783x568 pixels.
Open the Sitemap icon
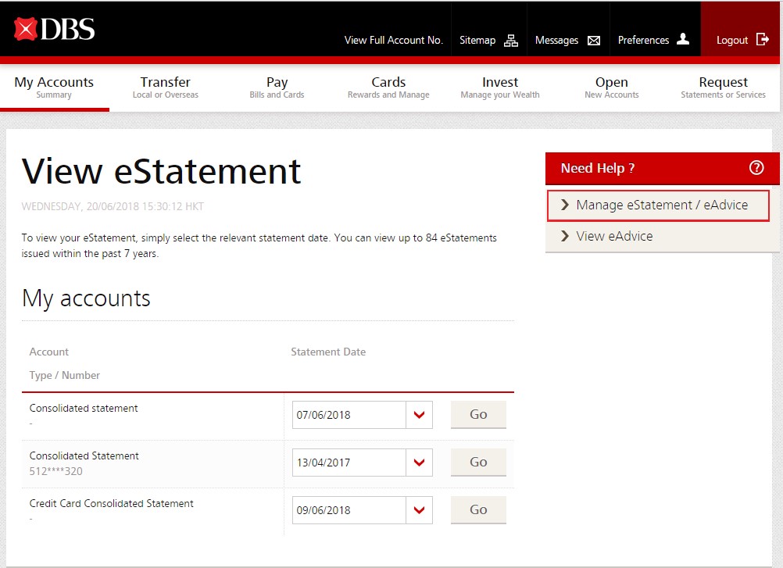pyautogui.click(x=511, y=41)
